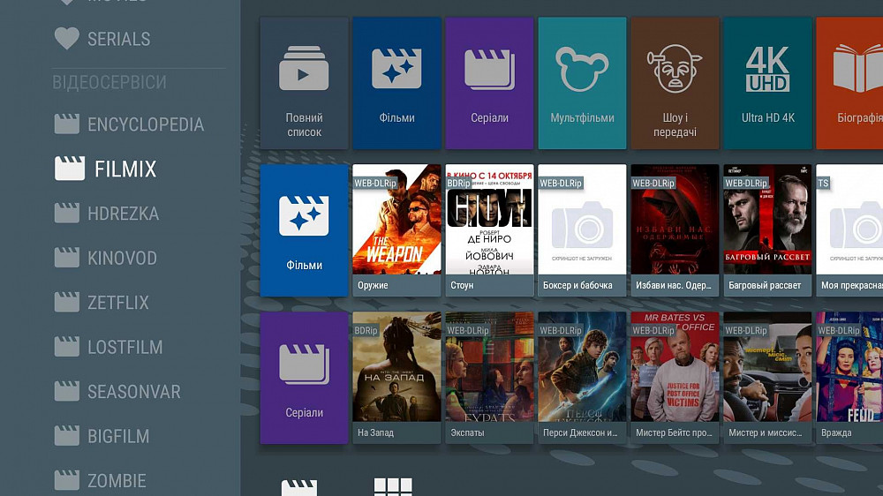
Task: Open the Моя прекрасная placeholder poster
Action: 849,220
